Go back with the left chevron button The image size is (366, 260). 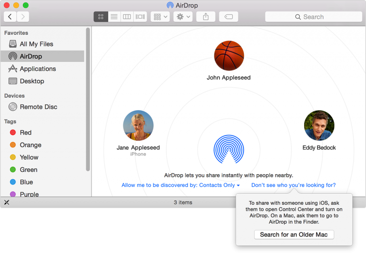[x=10, y=17]
